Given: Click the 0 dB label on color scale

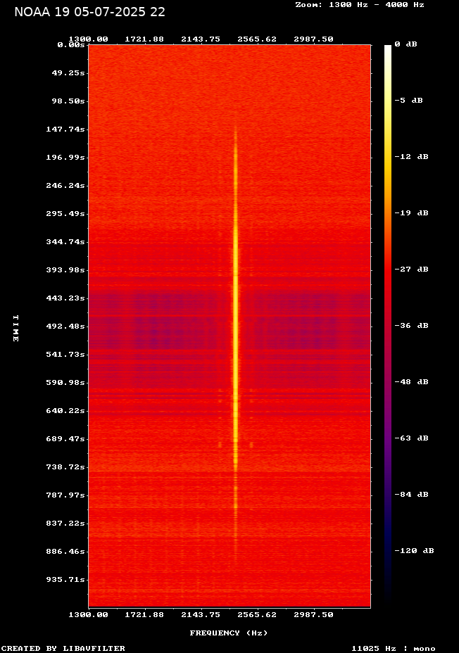Looking at the screenshot, I should (x=405, y=44).
